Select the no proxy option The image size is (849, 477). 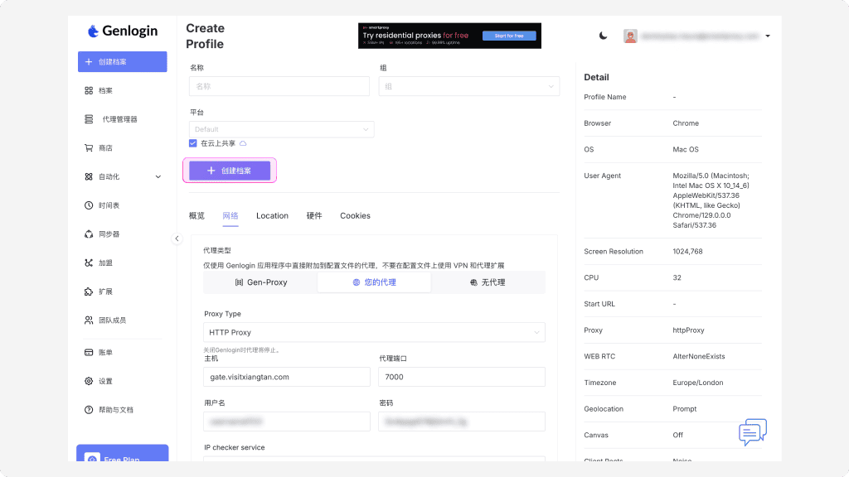488,282
